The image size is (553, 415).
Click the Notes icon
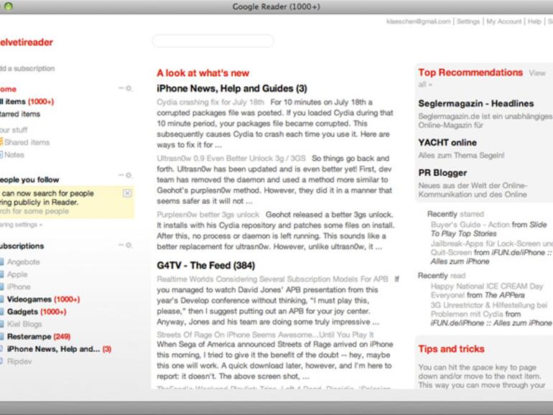(x=1, y=154)
